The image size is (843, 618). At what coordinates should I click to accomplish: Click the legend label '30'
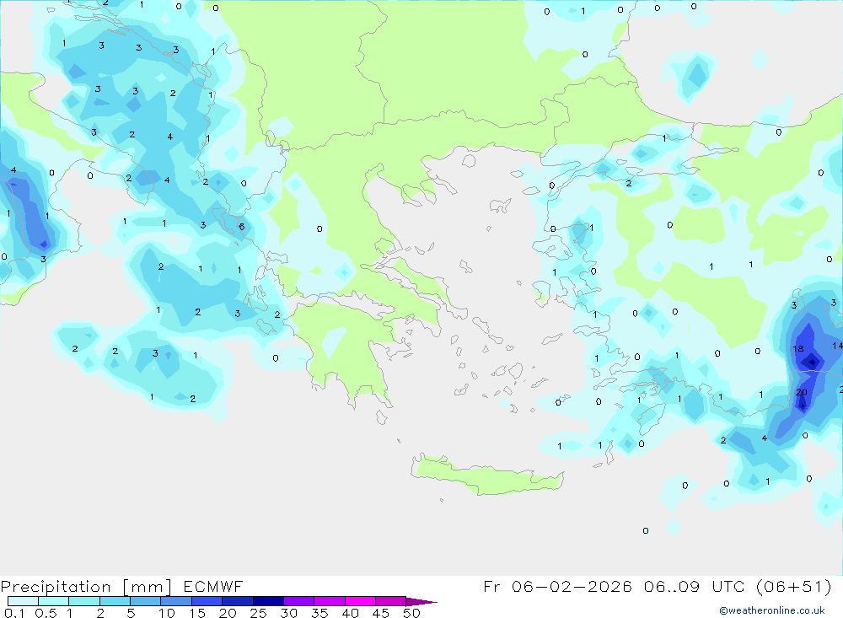(288, 613)
